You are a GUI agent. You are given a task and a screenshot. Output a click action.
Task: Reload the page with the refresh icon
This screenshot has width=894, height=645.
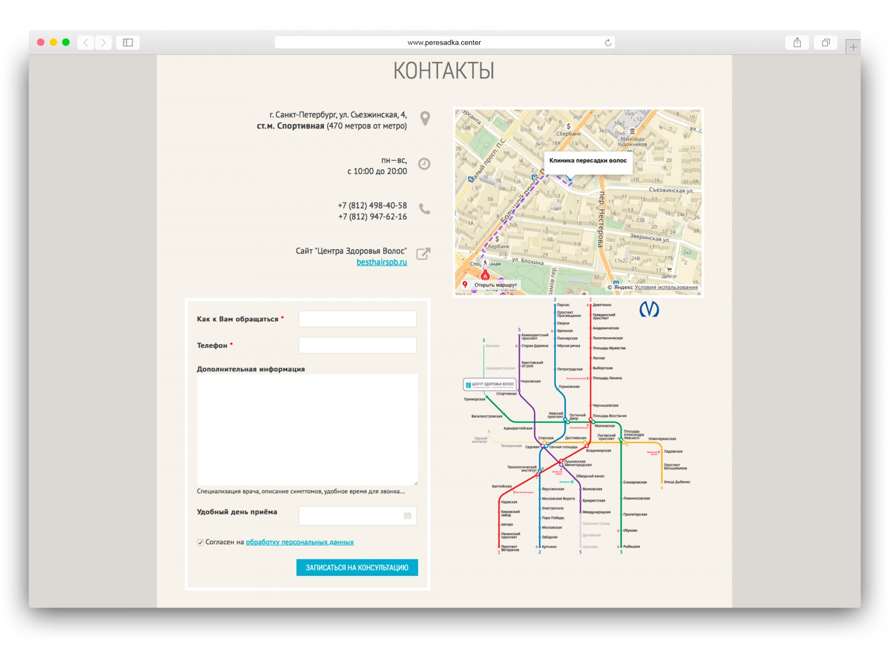608,42
